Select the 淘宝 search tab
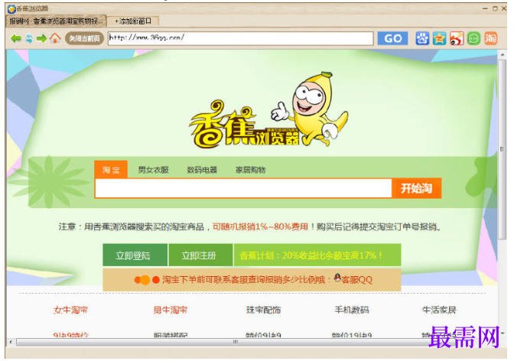The image size is (514, 361). click(111, 170)
